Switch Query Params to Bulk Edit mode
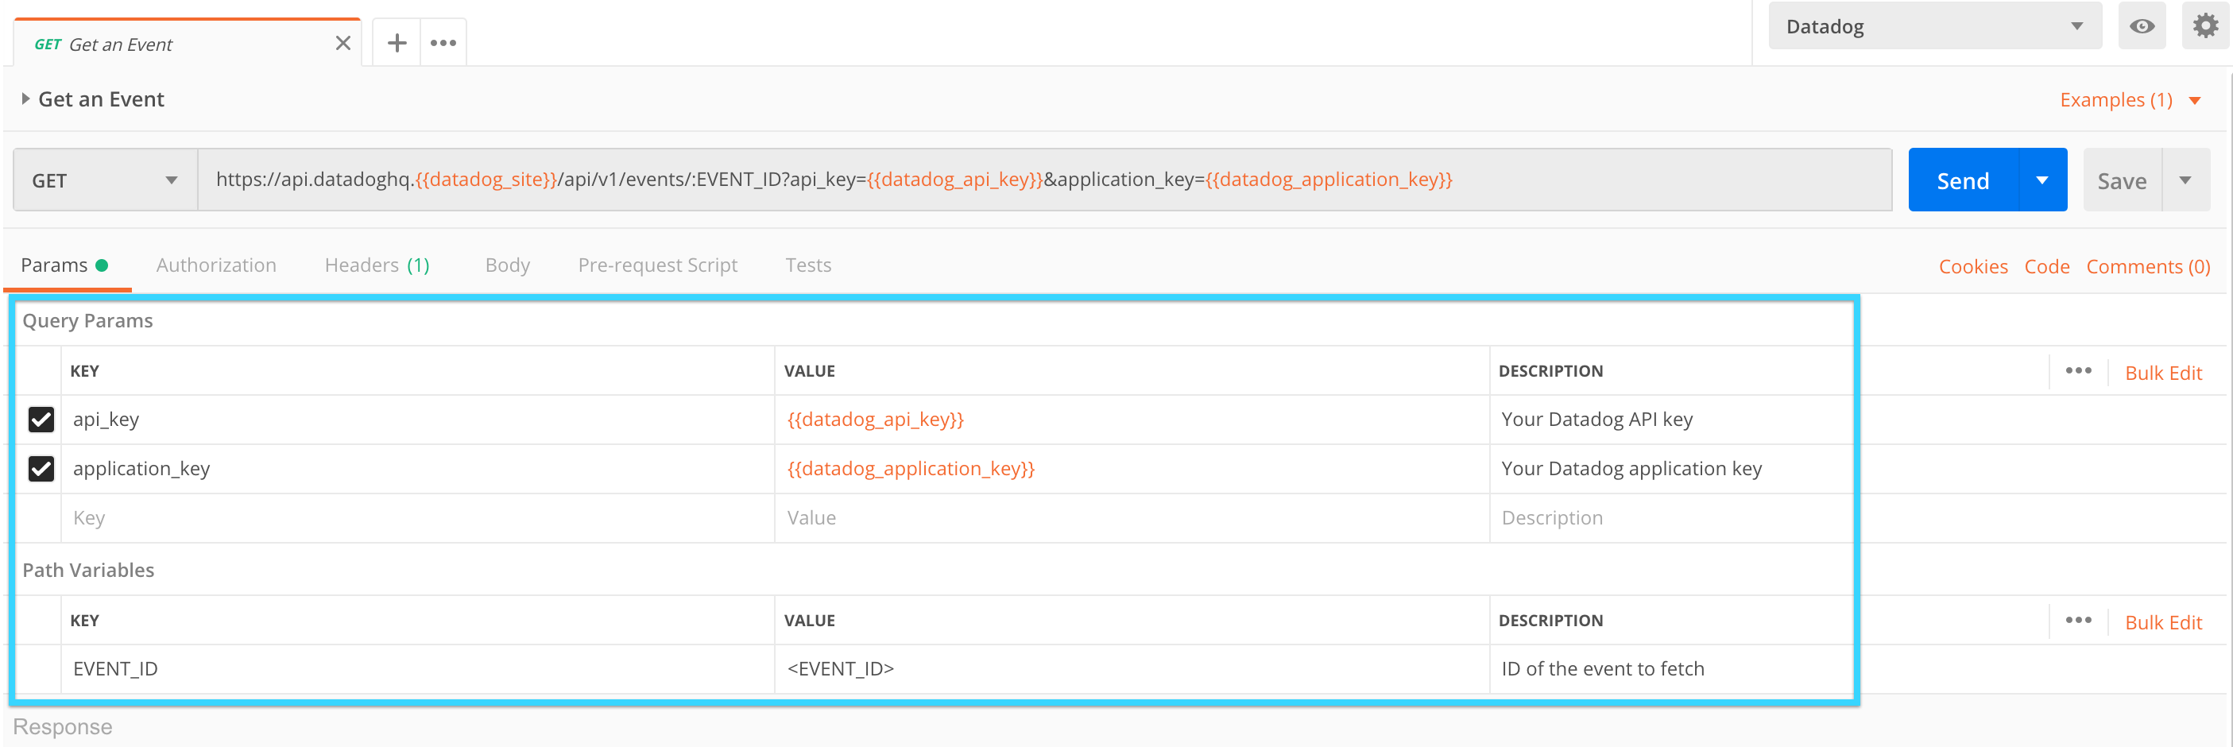Screen dimensions: 2233x747 [2164, 372]
